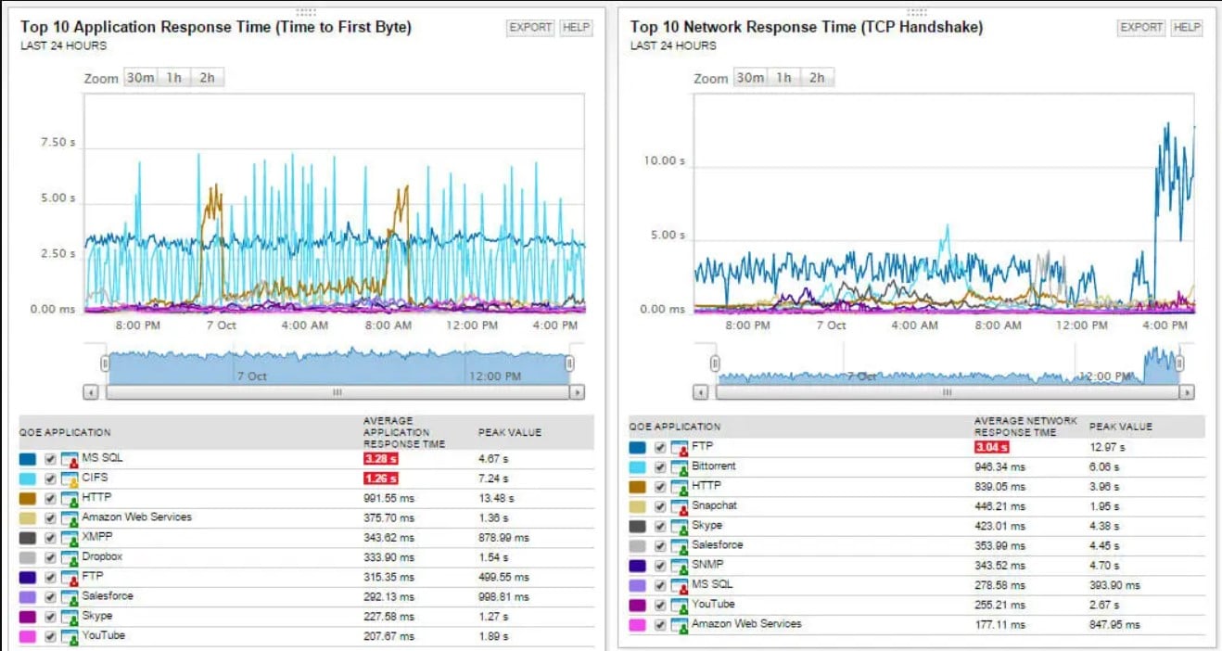
Task: Click the MS SQL link in left table
Action: click(x=102, y=458)
